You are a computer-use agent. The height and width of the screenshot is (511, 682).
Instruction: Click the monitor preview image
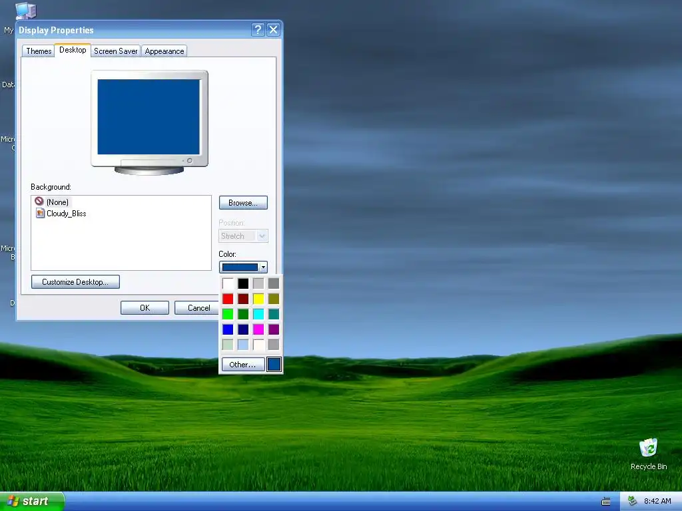(x=149, y=122)
